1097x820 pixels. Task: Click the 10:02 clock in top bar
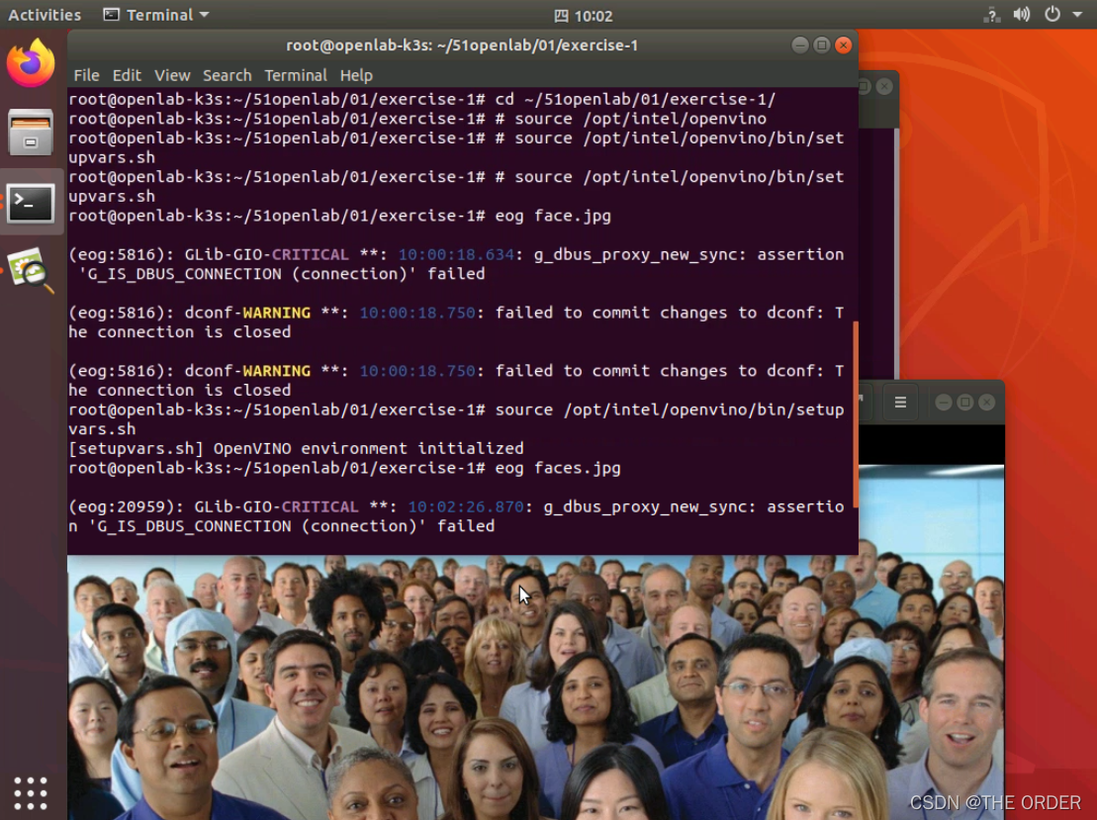click(584, 16)
